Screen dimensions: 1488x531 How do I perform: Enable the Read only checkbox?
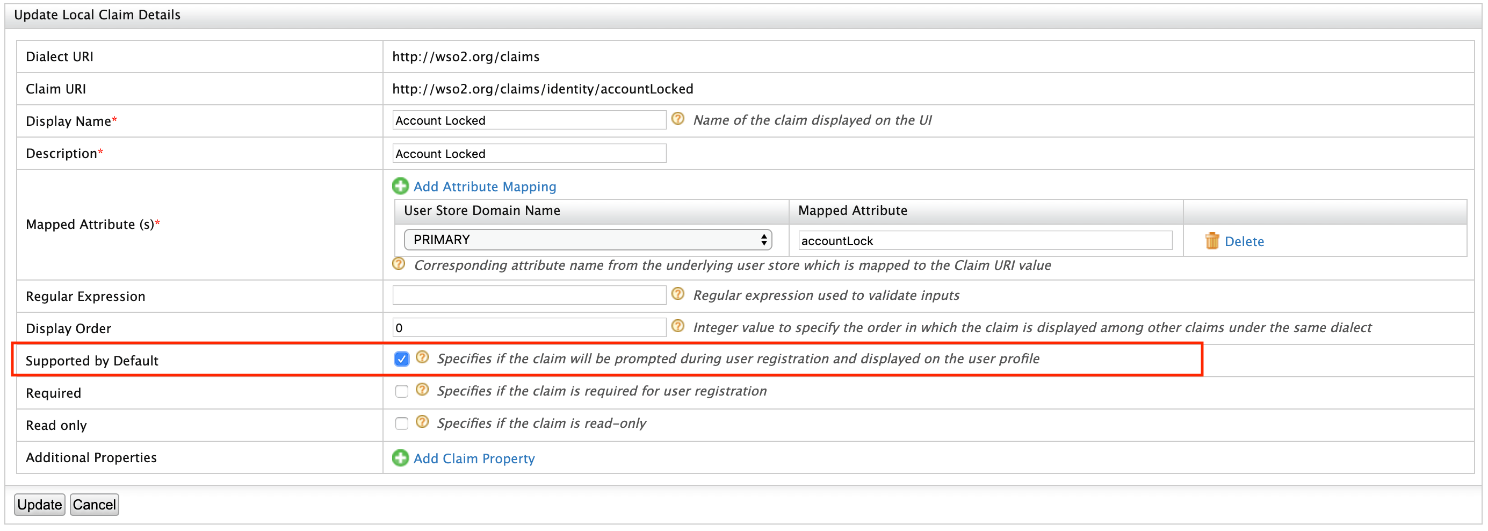[401, 423]
